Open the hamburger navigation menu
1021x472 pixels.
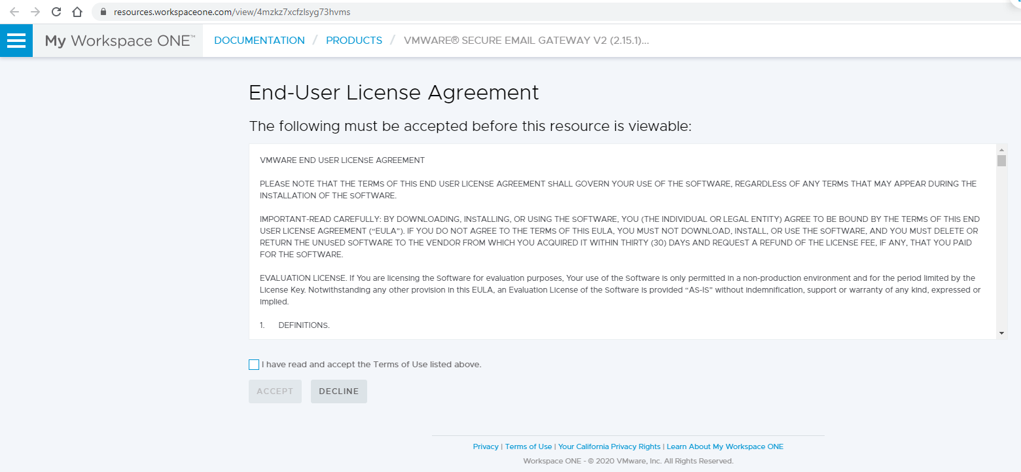pyautogui.click(x=16, y=41)
